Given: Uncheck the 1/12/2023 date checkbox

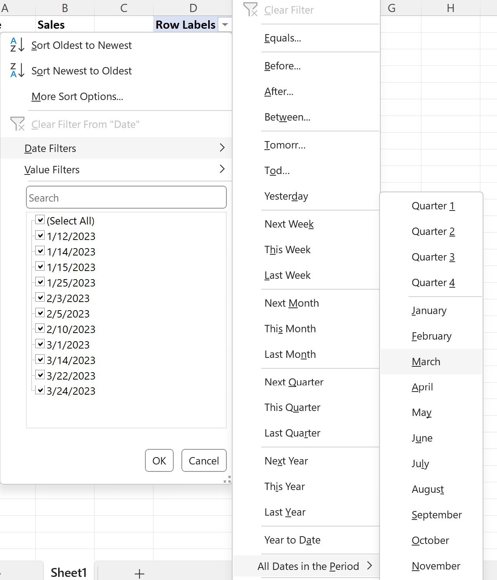Looking at the screenshot, I should [40, 235].
